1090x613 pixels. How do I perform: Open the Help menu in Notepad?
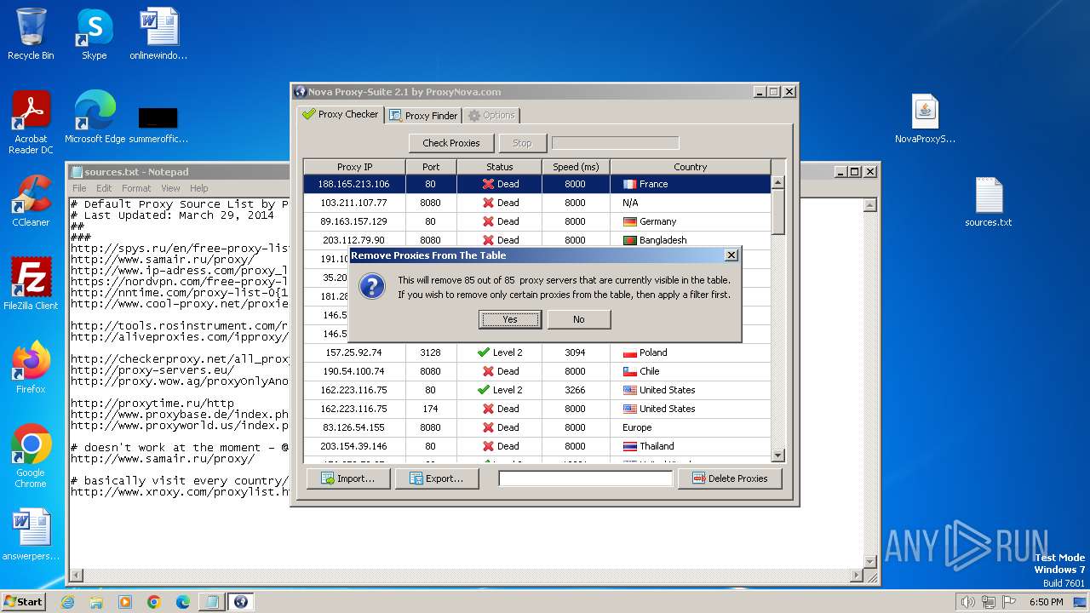(x=198, y=188)
